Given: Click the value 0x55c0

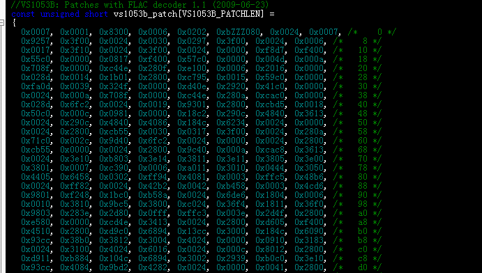Looking at the screenshot, I should click(36, 59).
